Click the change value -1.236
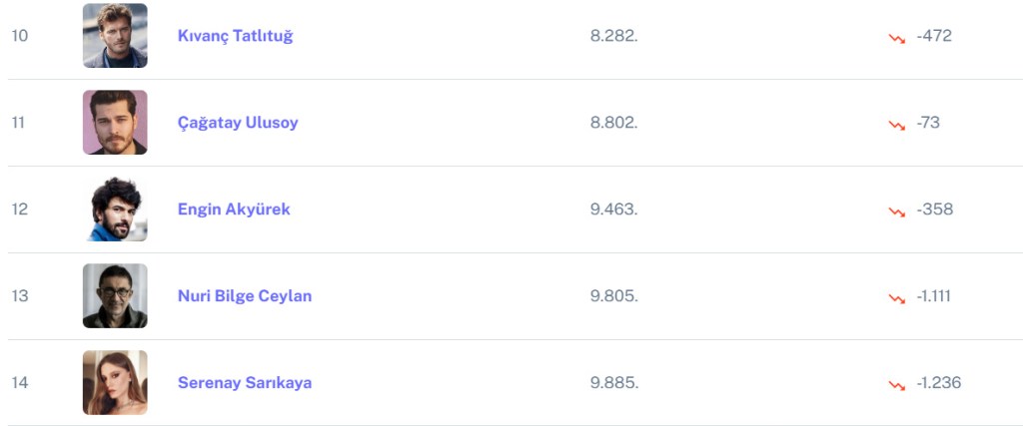Screen dimensions: 1023x426 (938, 383)
